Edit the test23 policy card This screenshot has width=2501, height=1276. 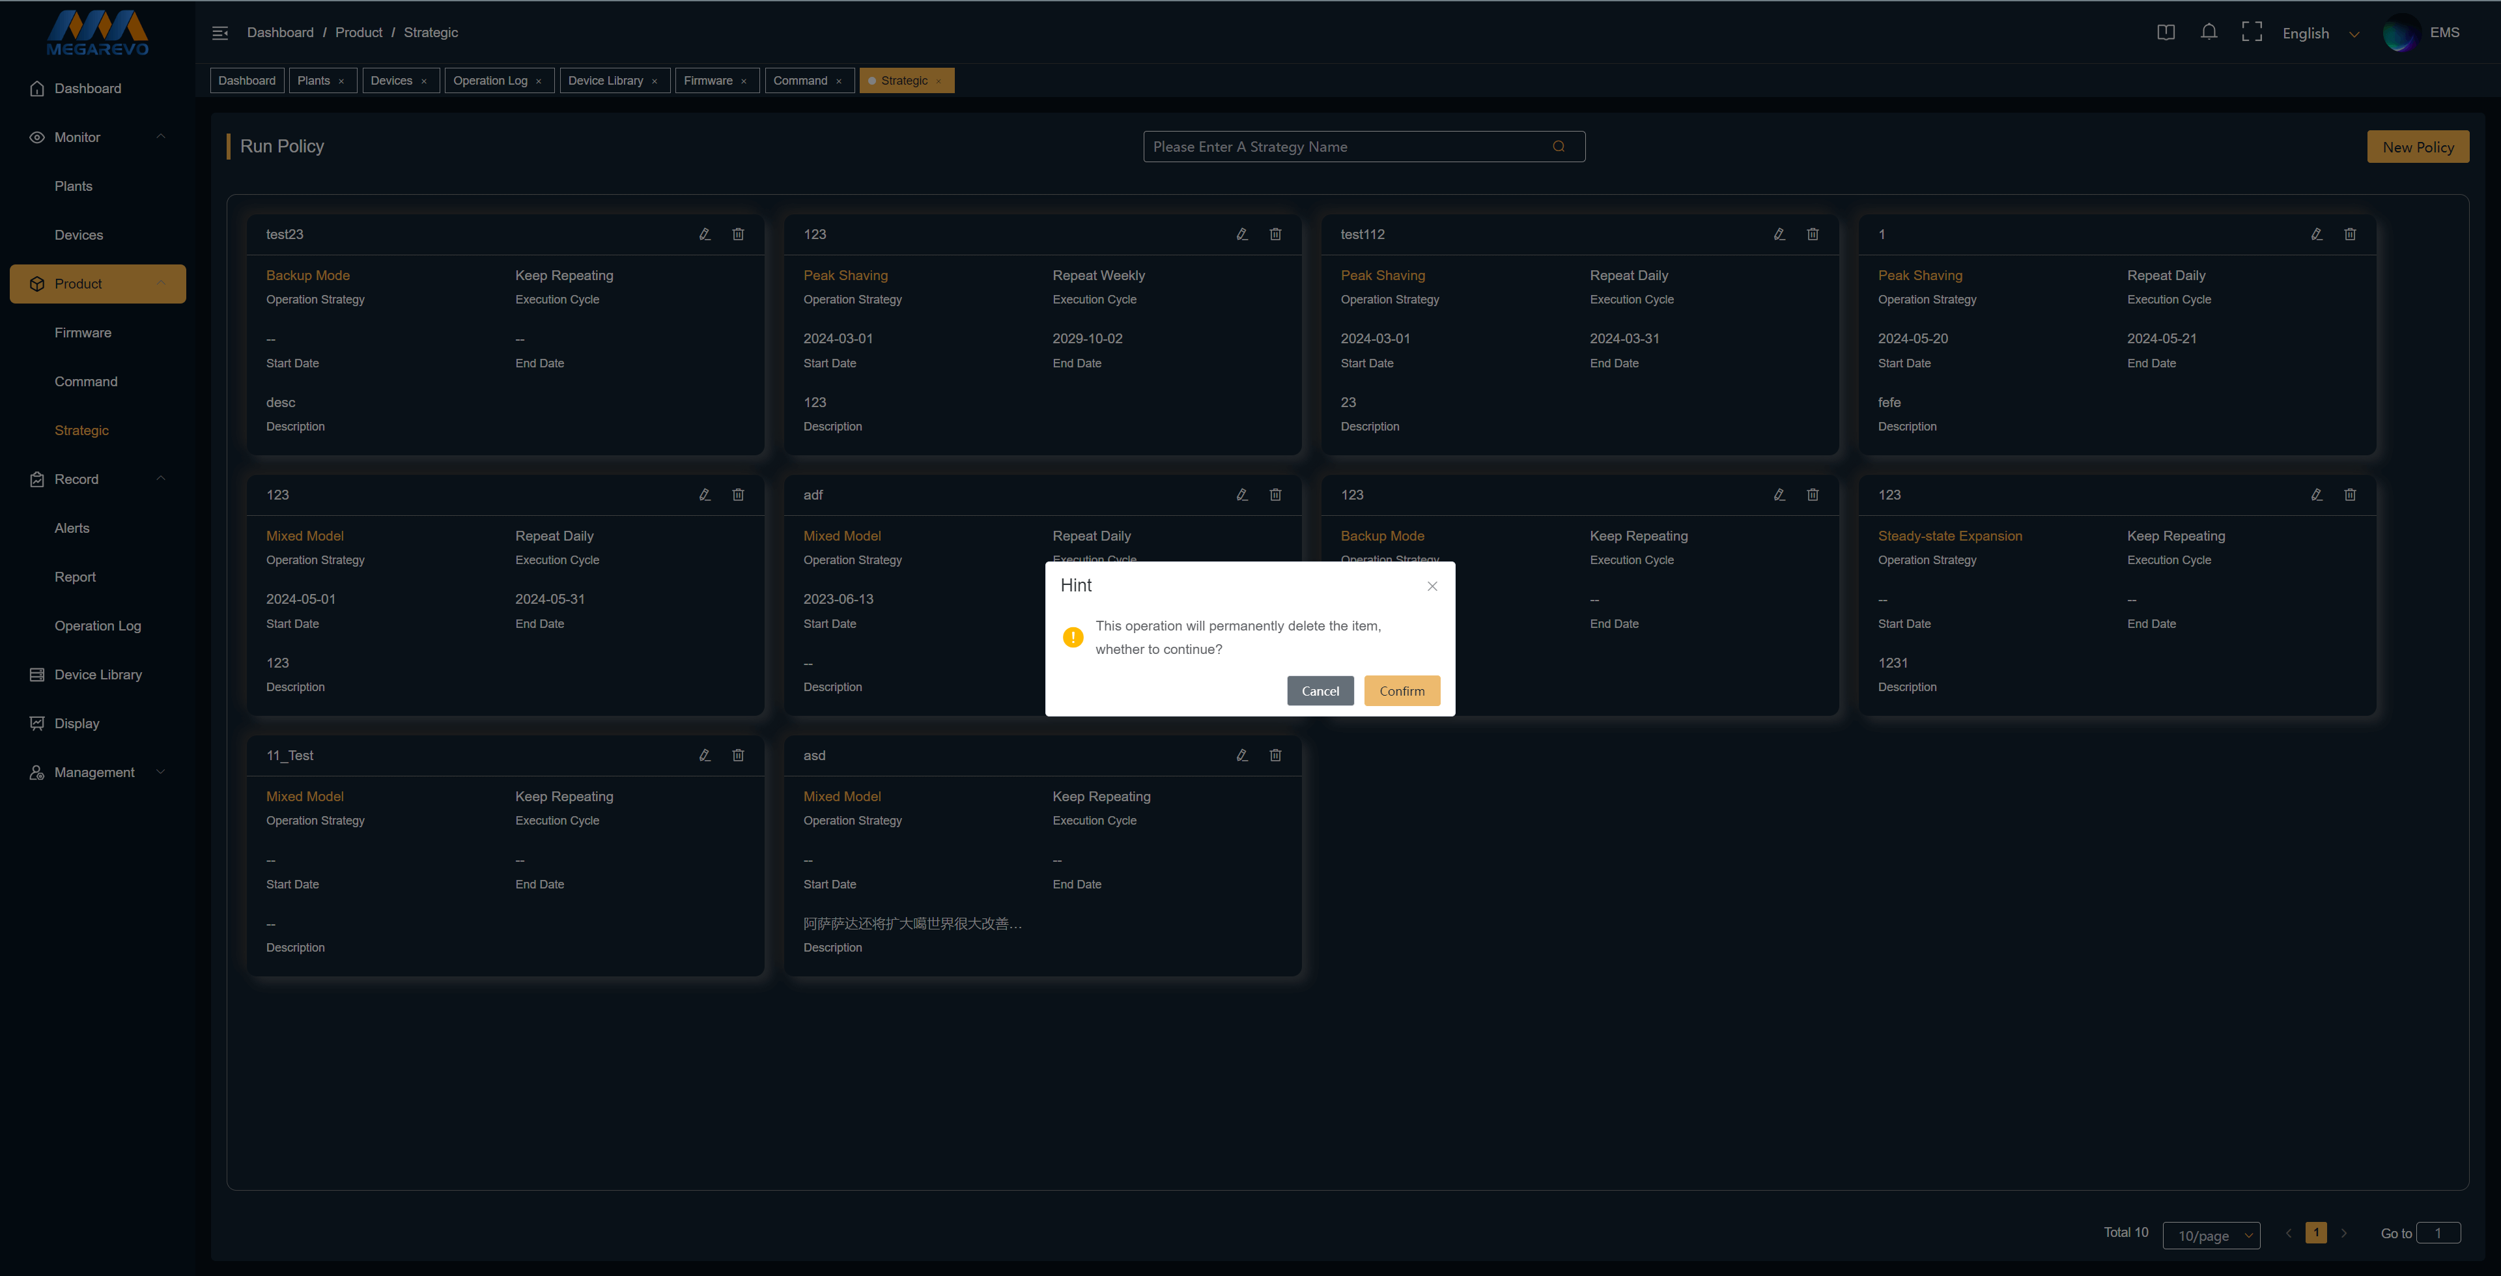point(705,234)
